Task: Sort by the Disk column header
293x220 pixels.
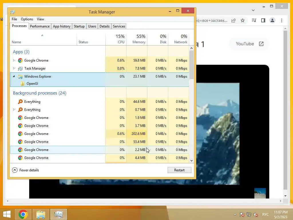Action: [158, 39]
